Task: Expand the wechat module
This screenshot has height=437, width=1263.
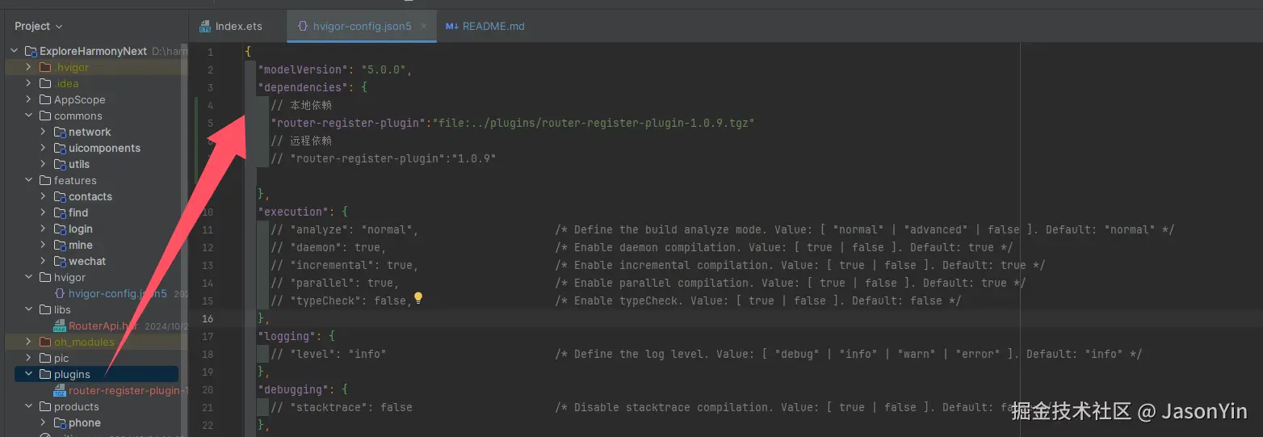Action: [44, 261]
